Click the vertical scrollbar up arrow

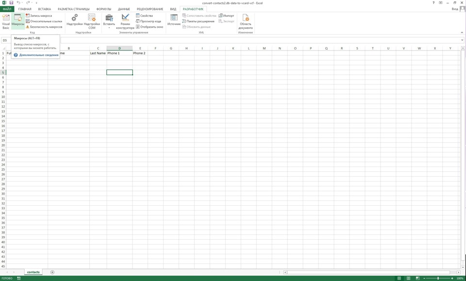(x=463, y=48)
